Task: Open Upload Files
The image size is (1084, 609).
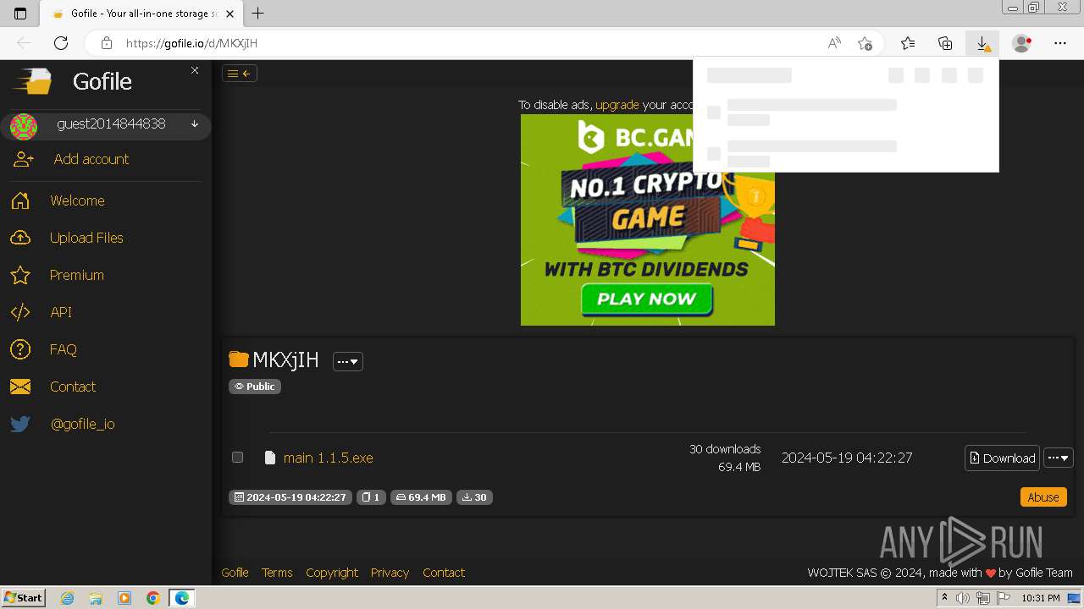Action: (86, 238)
